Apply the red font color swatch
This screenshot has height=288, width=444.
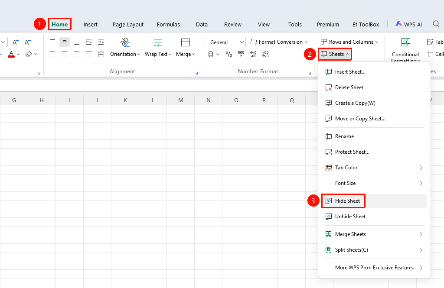[x=11, y=54]
